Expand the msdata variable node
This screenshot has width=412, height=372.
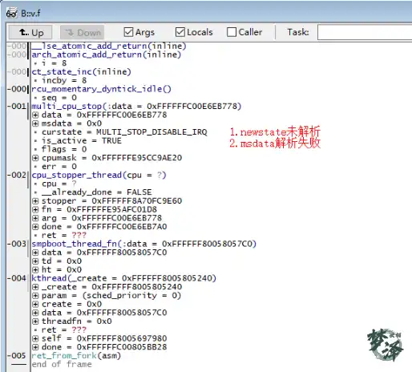[x=35, y=123]
